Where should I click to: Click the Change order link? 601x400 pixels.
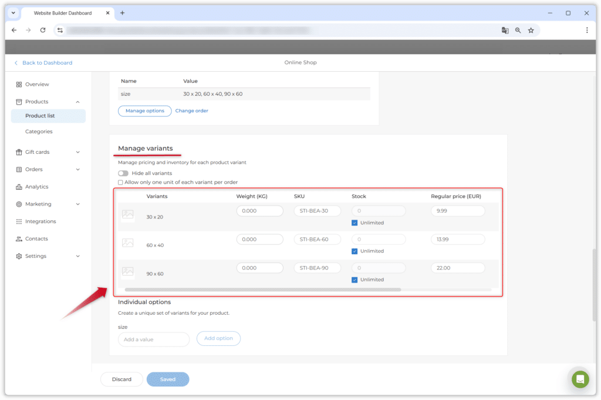(x=191, y=111)
